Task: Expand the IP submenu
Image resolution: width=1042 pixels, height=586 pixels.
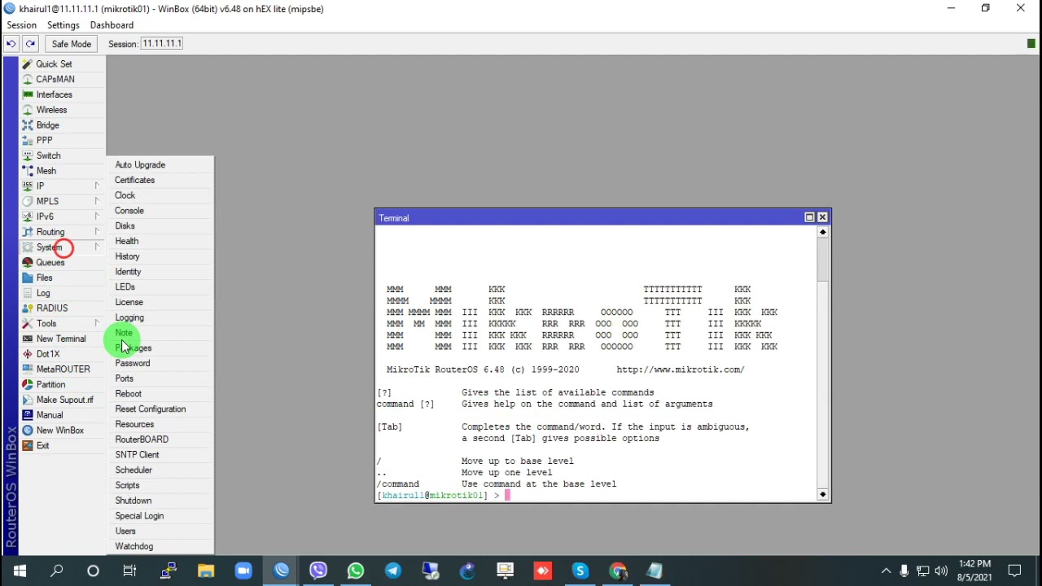Action: click(x=96, y=186)
